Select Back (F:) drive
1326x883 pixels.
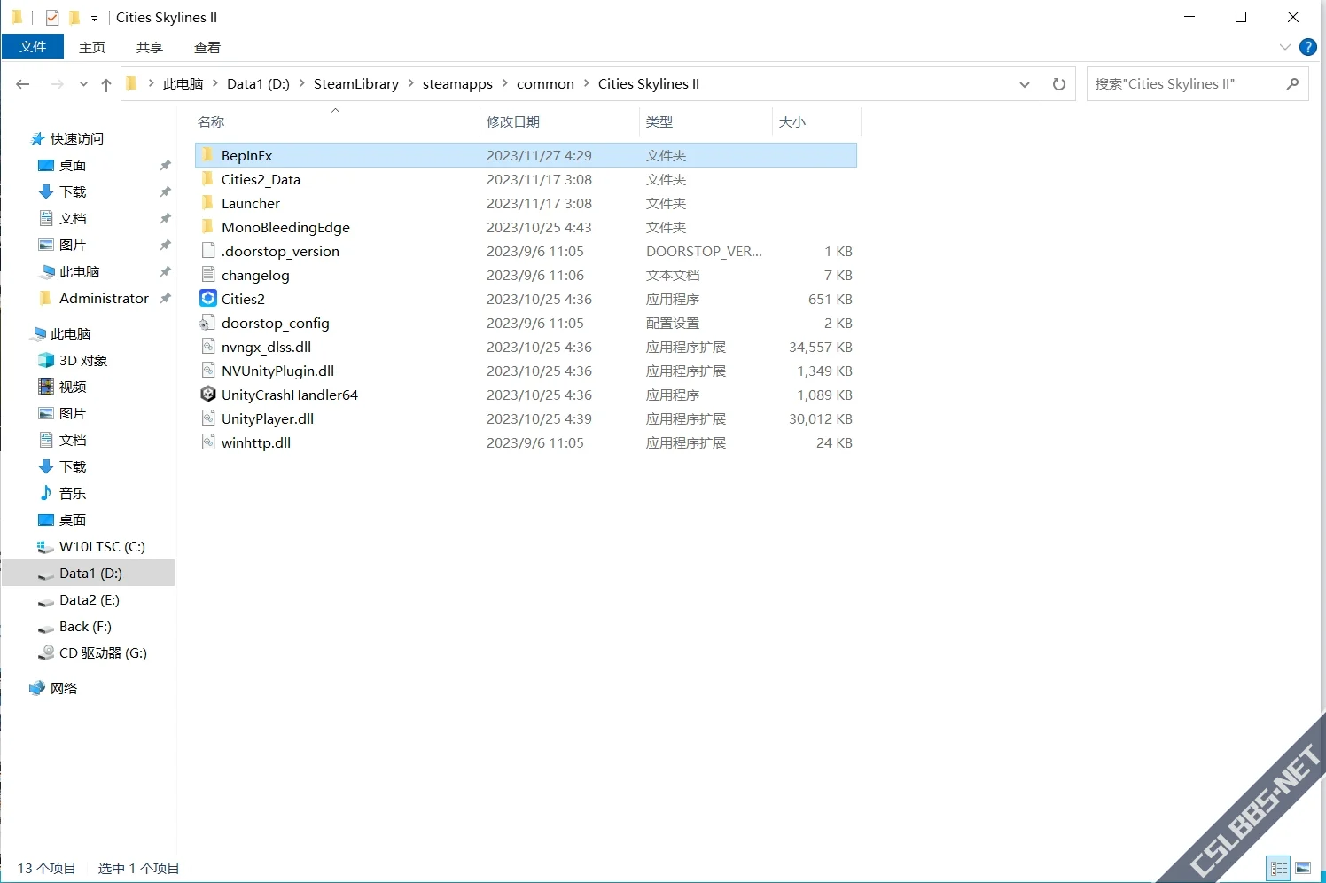coord(85,626)
